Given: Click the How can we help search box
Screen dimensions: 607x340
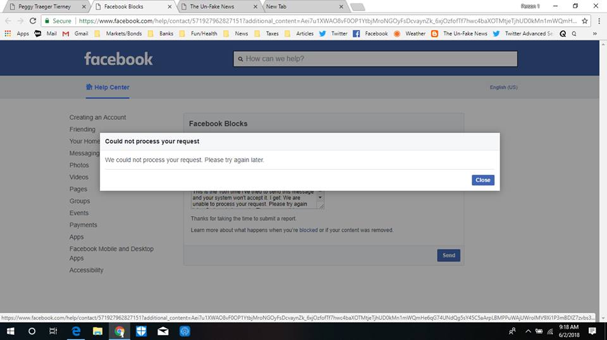Looking at the screenshot, I should (375, 59).
